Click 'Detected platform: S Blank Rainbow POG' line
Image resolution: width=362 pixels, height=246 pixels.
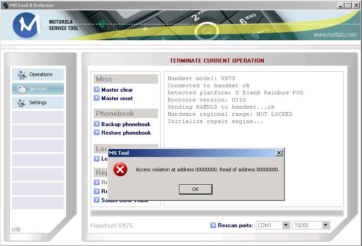tap(235, 93)
